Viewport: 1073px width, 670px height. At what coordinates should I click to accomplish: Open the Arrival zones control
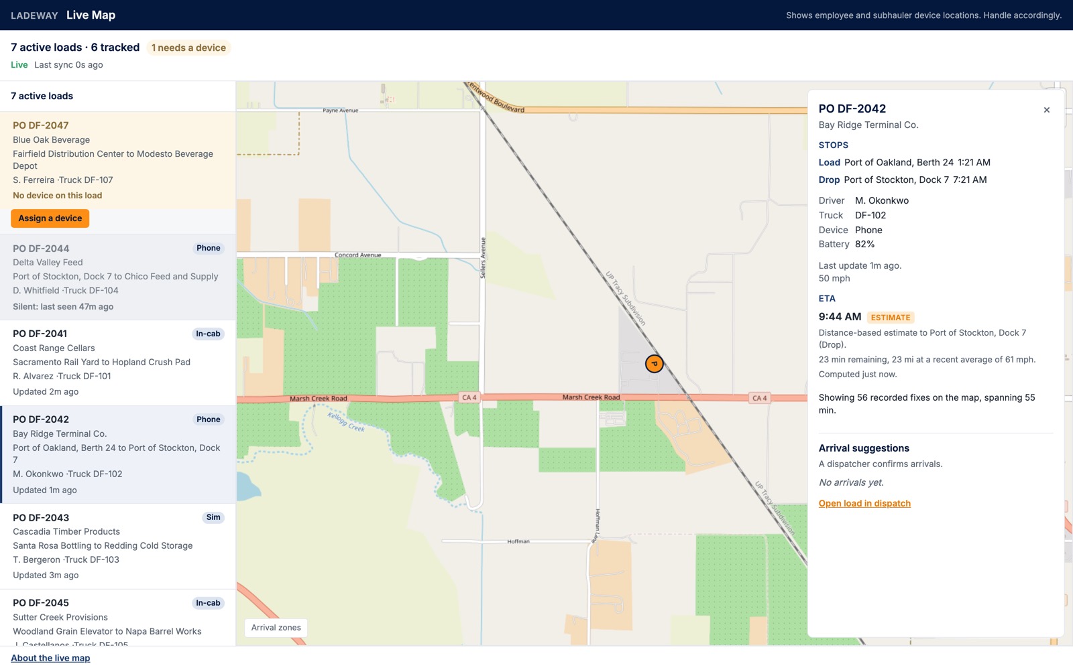(x=276, y=628)
